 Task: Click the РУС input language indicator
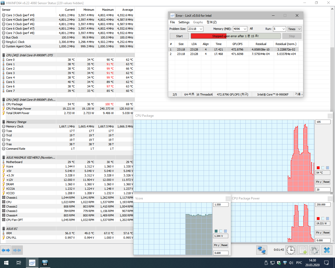point(299,263)
